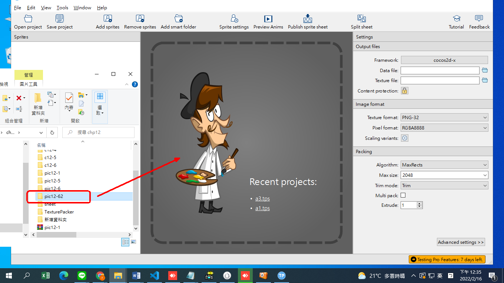Click the Save project toolbar icon

pyautogui.click(x=60, y=18)
